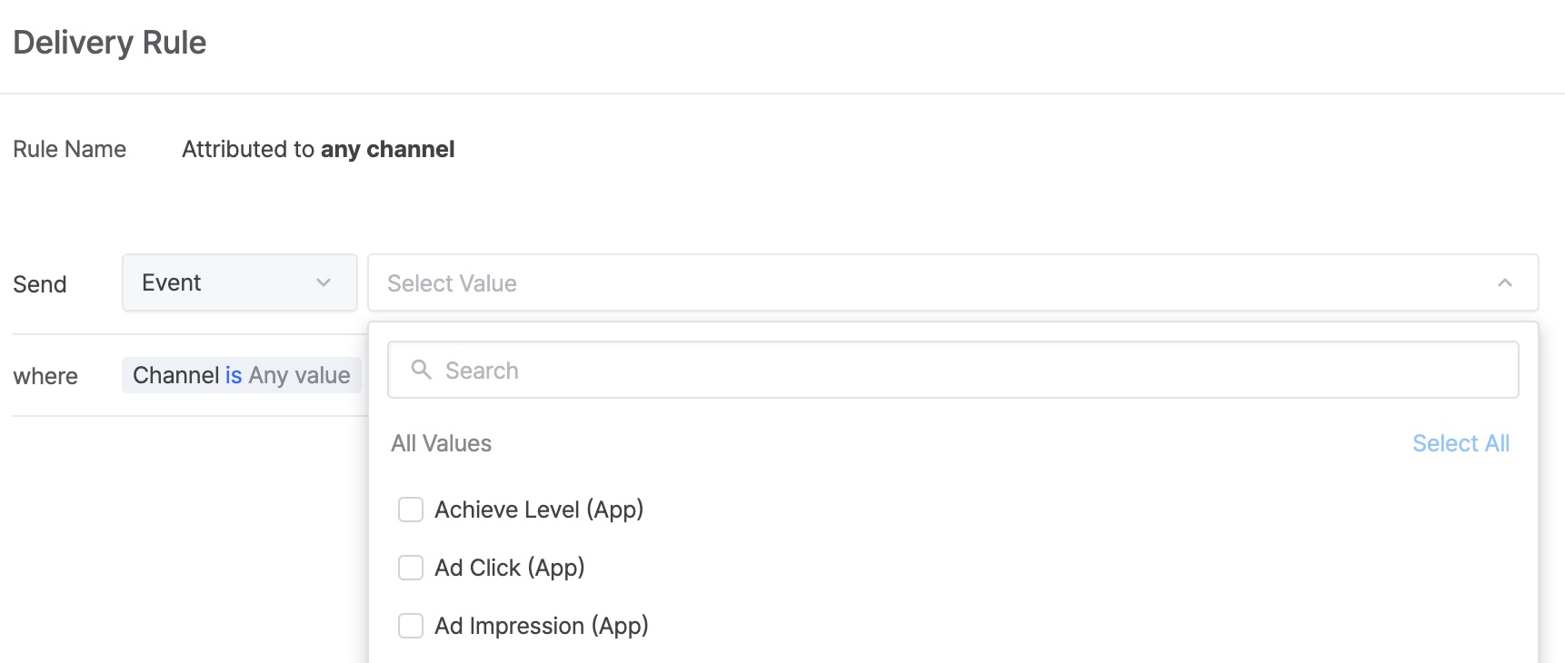
Task: Open the Event type dropdown
Action: 239,283
